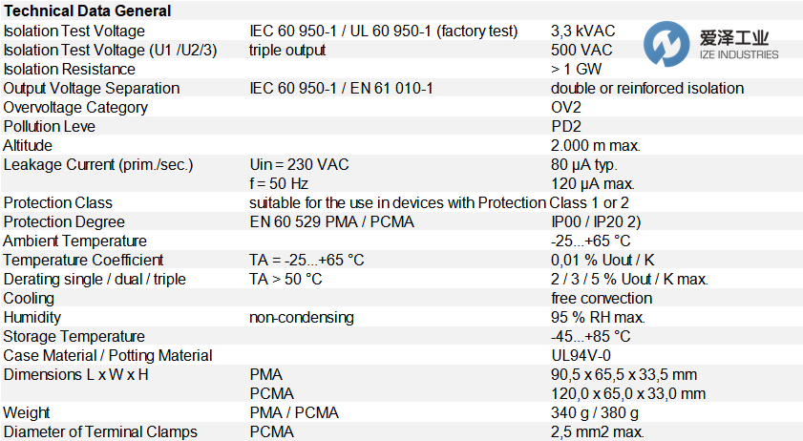Select the OV2 value

click(566, 107)
